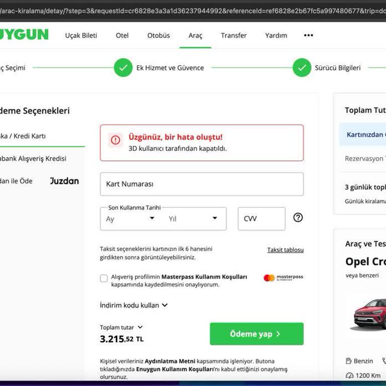Click the red error alert icon

coord(116,140)
